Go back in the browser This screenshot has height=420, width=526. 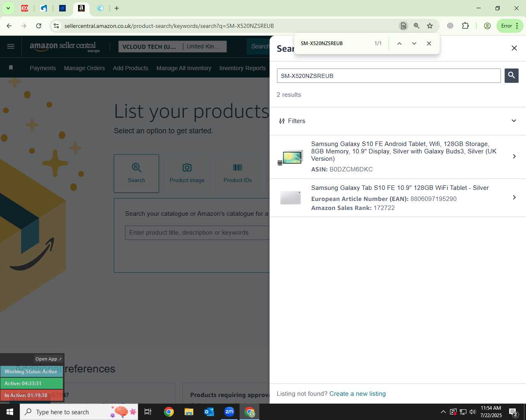click(x=9, y=26)
